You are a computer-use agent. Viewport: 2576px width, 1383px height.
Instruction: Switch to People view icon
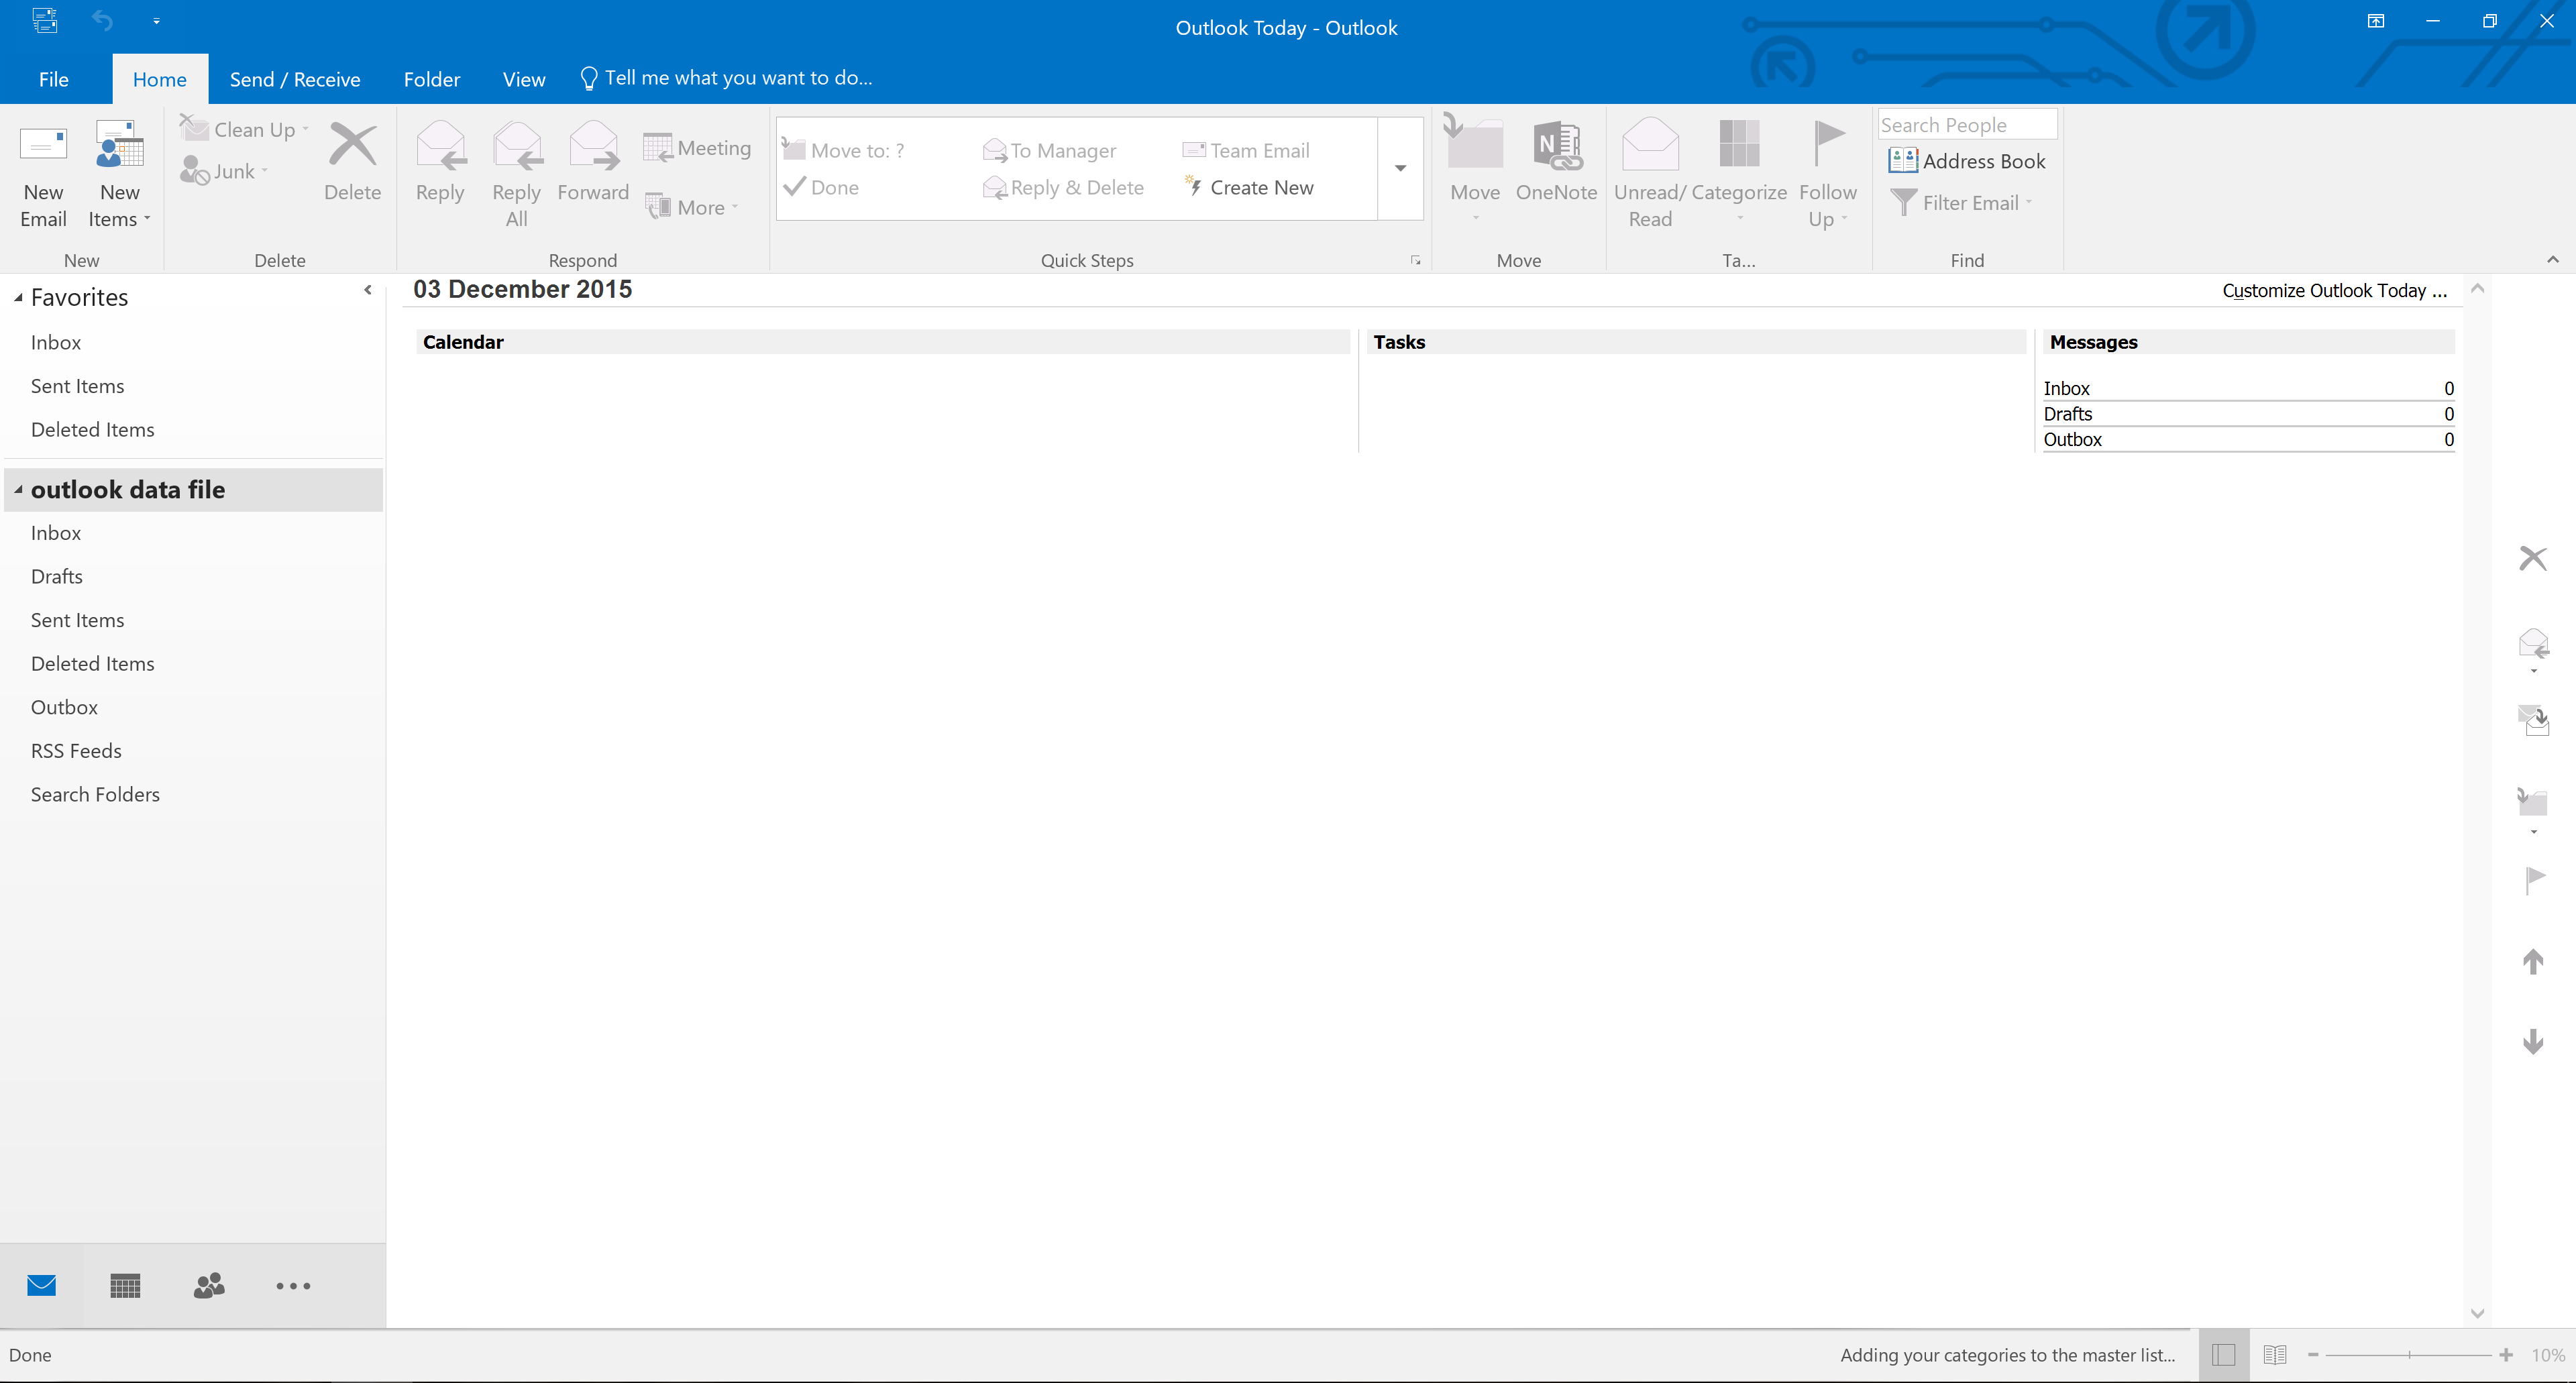click(209, 1285)
